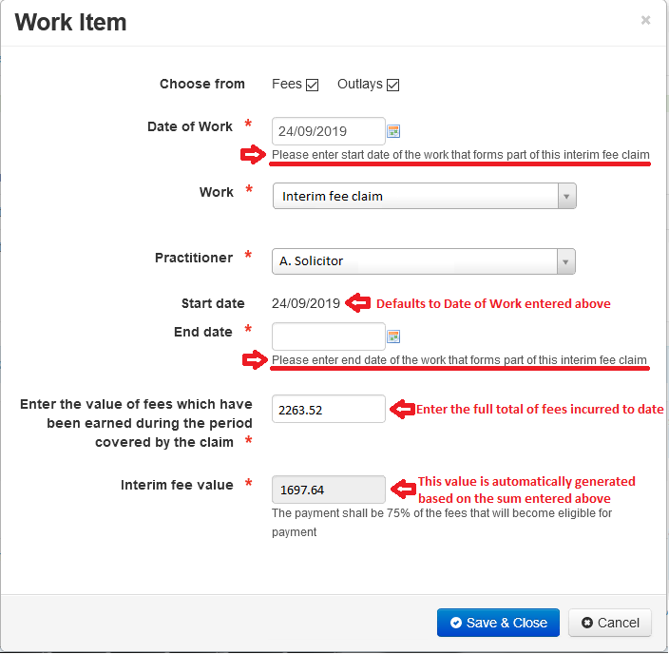669x654 pixels.
Task: Click the Save & Close button
Action: pos(498,623)
